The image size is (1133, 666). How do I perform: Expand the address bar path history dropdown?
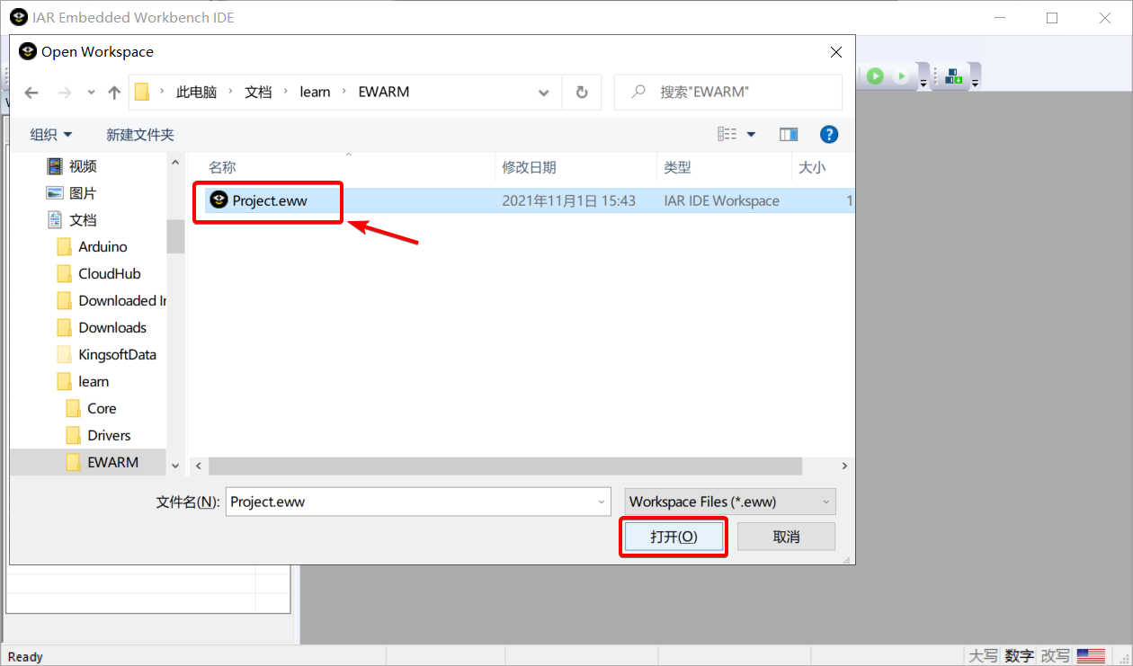[x=544, y=93]
